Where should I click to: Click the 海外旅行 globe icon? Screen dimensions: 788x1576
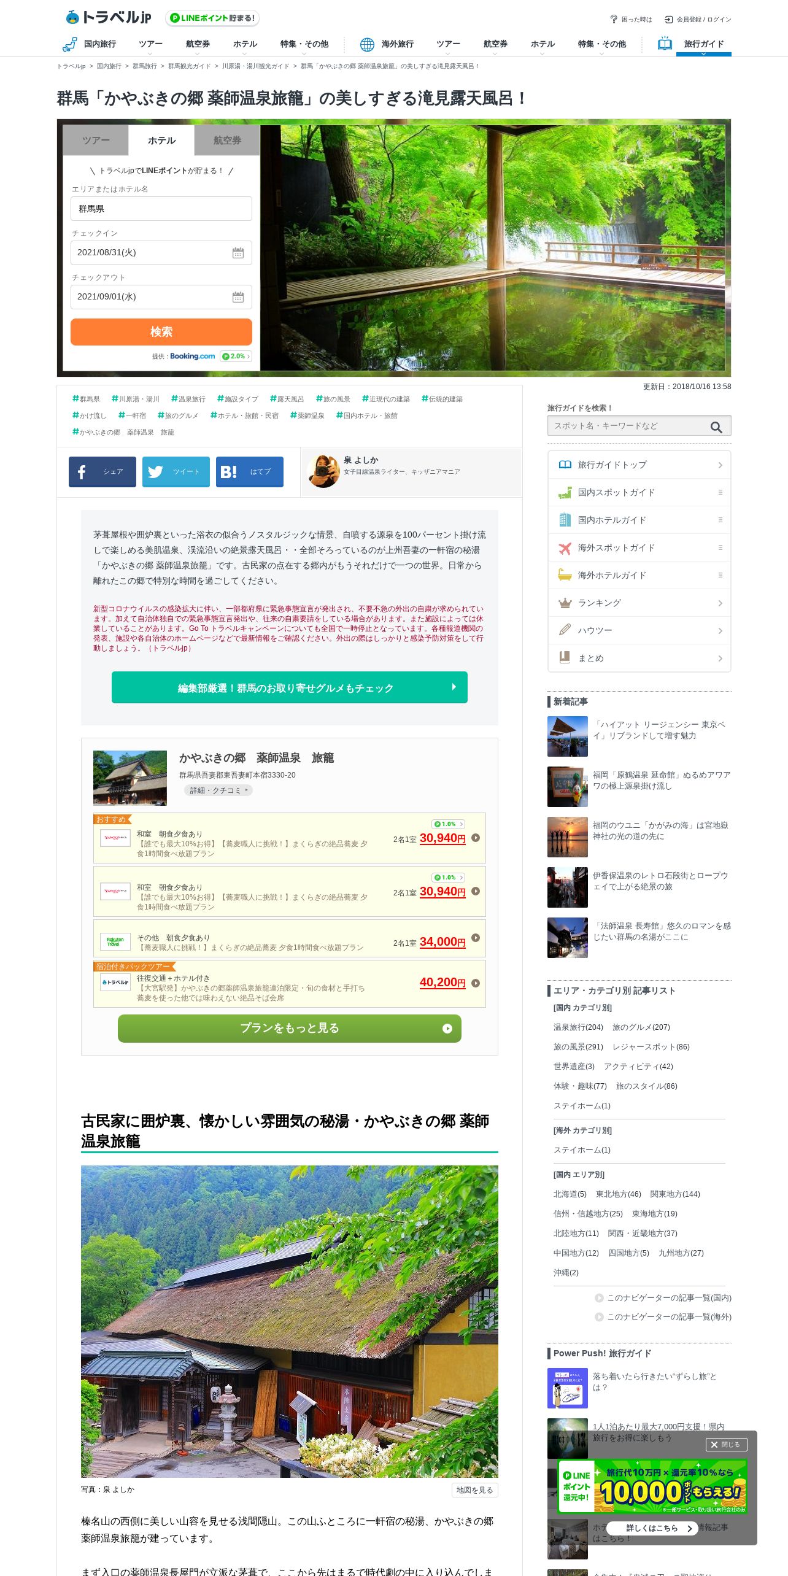tap(367, 44)
